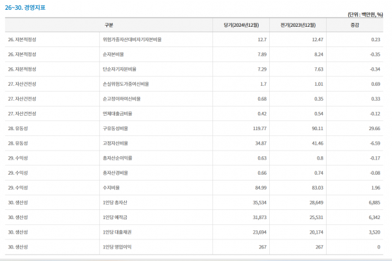Select the 1인당 총자산 value 35,534
The image size is (392, 261).
[259, 202]
